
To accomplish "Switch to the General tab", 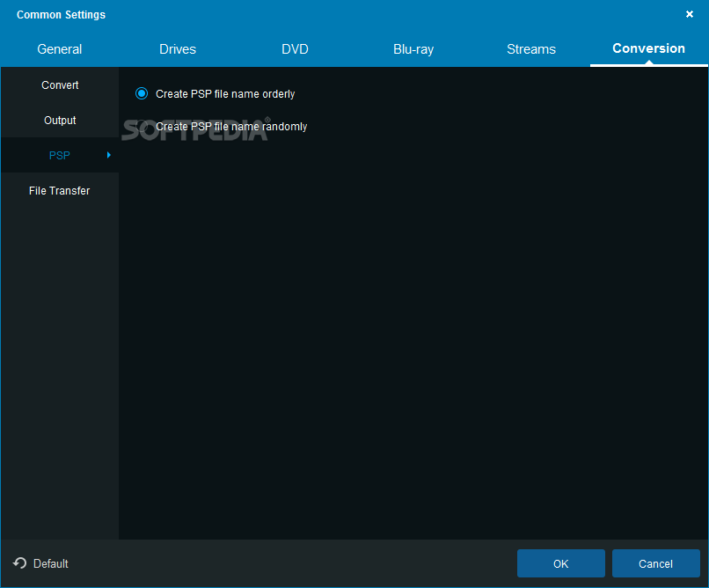I will [x=59, y=48].
